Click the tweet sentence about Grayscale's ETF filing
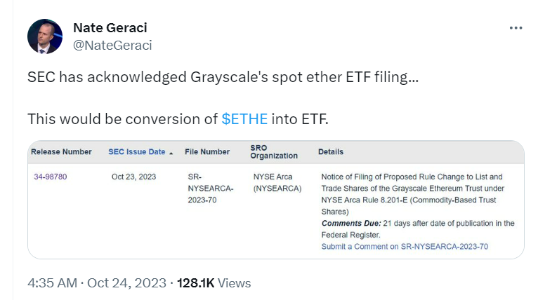538x300 pixels. (x=223, y=77)
